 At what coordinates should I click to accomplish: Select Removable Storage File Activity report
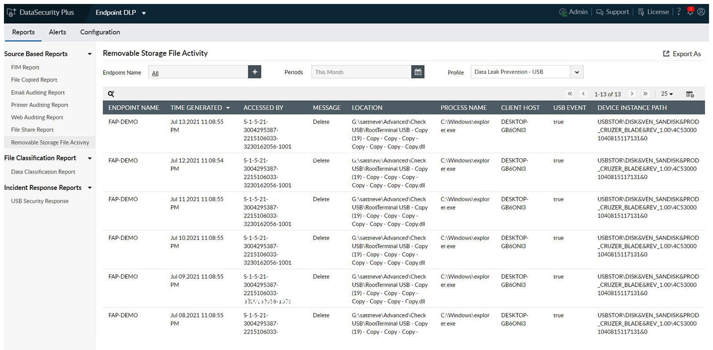coord(50,142)
